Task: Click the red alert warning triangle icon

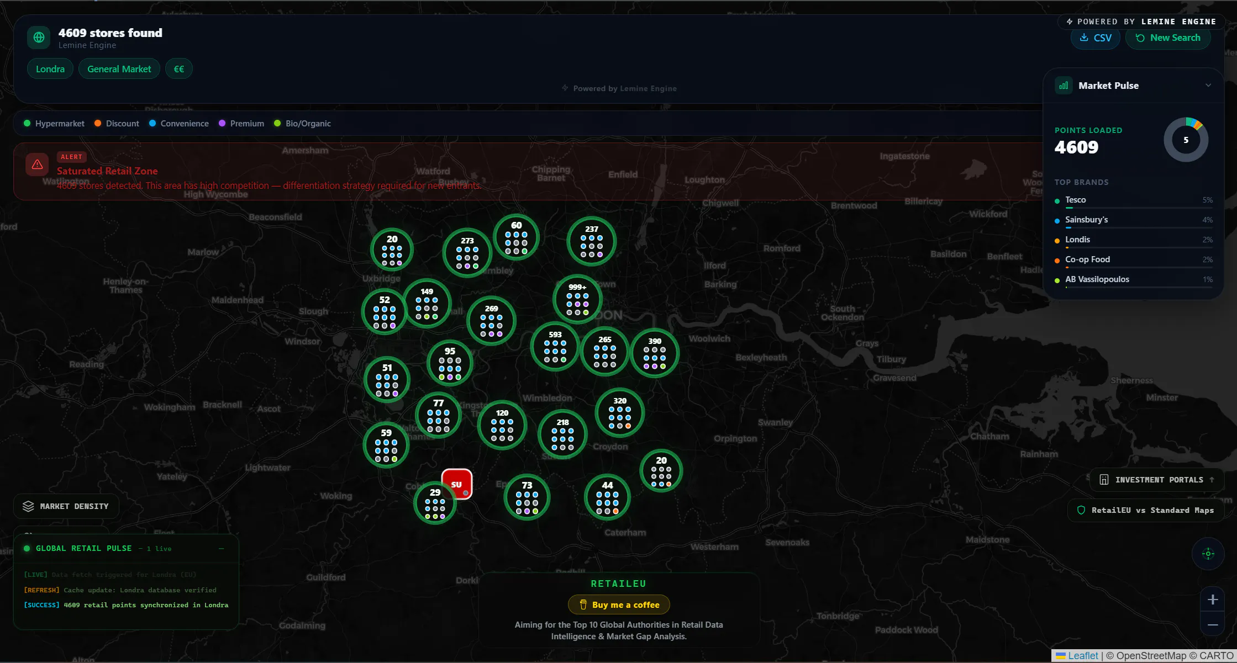Action: 38,165
